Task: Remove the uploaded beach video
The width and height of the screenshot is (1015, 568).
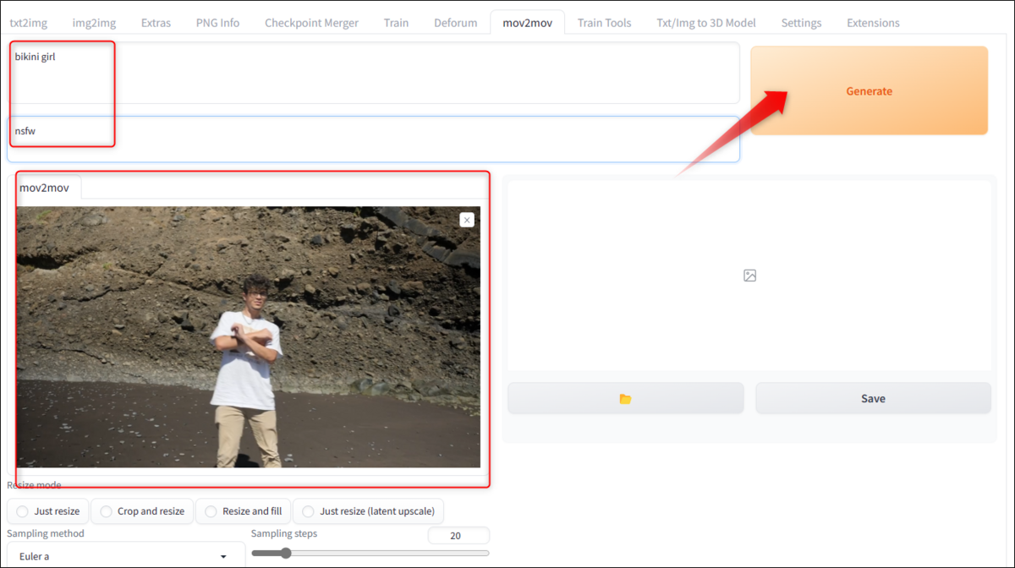Action: [466, 220]
